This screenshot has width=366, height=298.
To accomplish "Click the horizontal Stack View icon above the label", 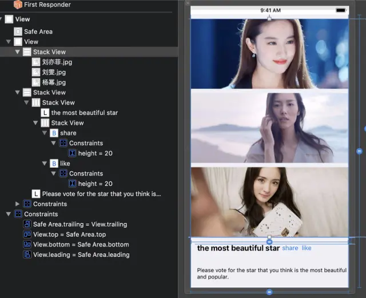I will (x=36, y=102).
